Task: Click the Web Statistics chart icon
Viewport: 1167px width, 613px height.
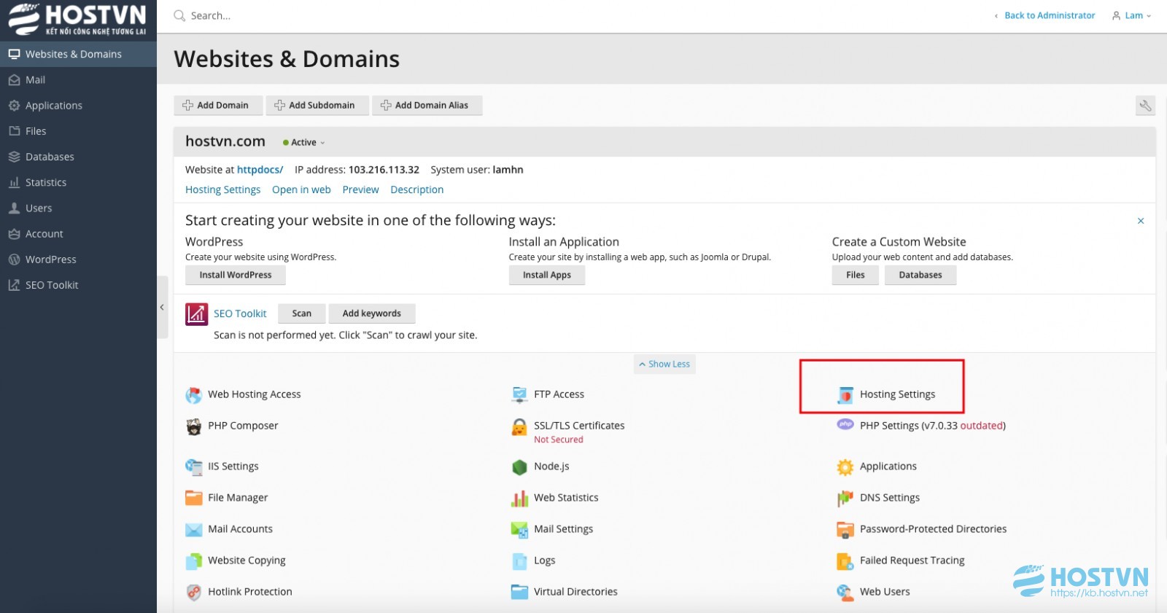Action: 519,498
